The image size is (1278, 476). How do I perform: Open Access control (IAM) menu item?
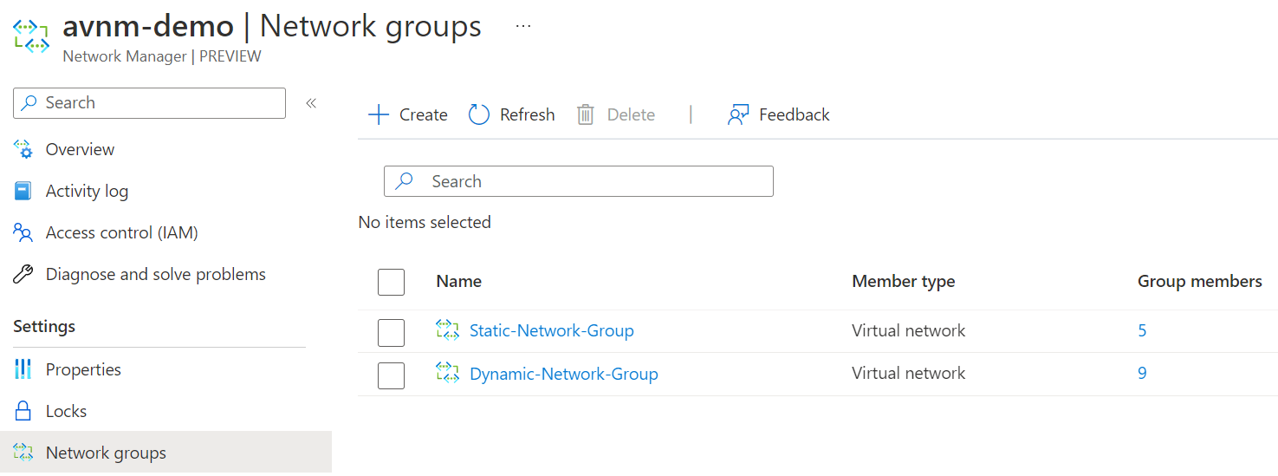[x=121, y=232]
